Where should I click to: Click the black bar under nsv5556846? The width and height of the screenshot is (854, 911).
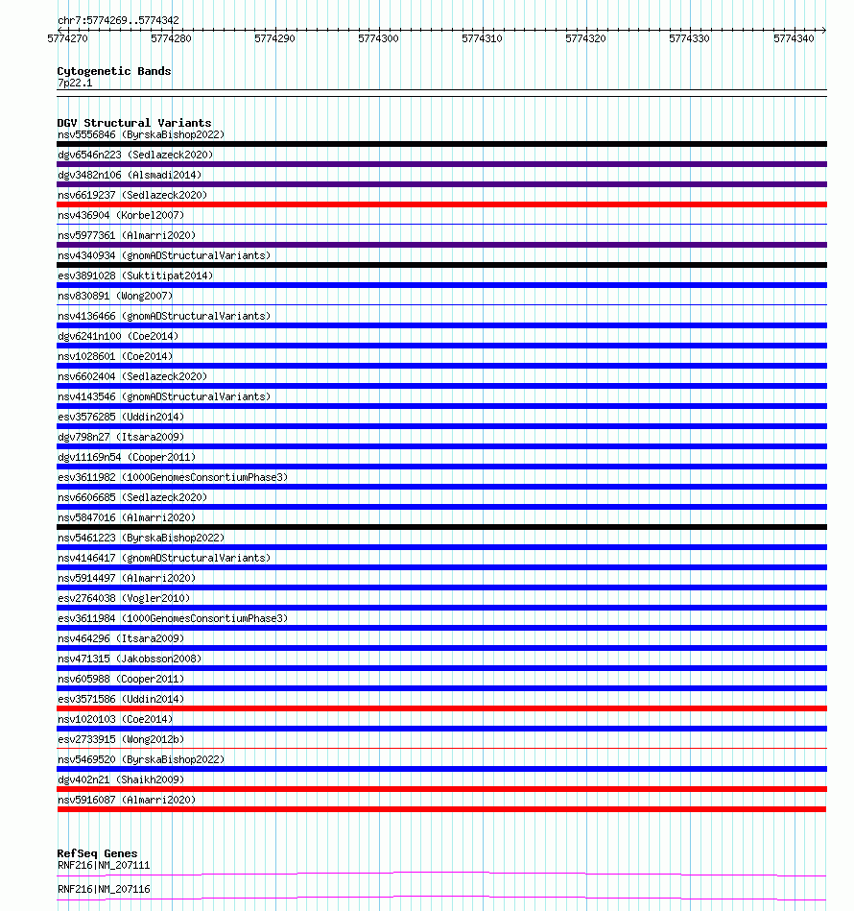click(x=441, y=144)
